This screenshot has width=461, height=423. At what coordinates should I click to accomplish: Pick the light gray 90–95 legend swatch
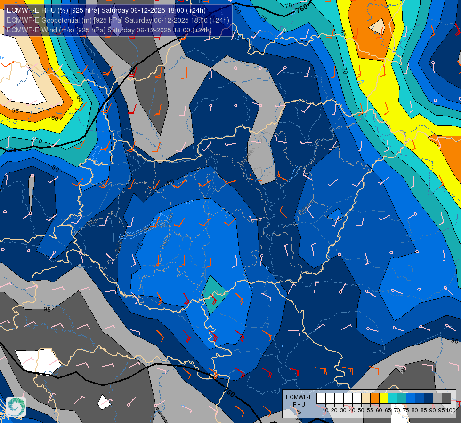point(437,399)
